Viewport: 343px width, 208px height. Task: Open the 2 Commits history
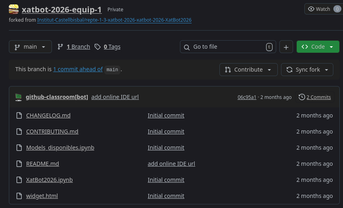point(315,97)
